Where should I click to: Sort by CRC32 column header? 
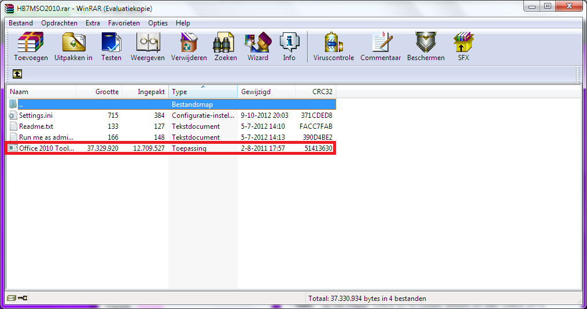[x=316, y=92]
